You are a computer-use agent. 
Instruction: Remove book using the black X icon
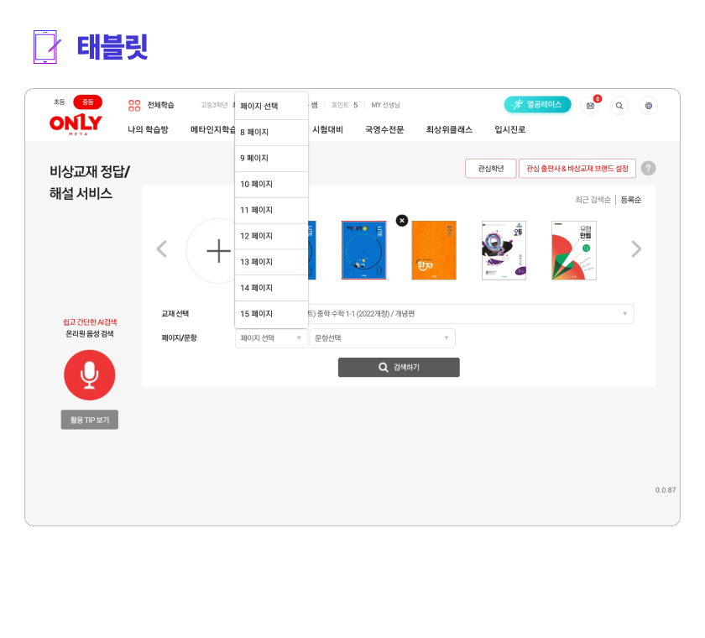(x=402, y=220)
